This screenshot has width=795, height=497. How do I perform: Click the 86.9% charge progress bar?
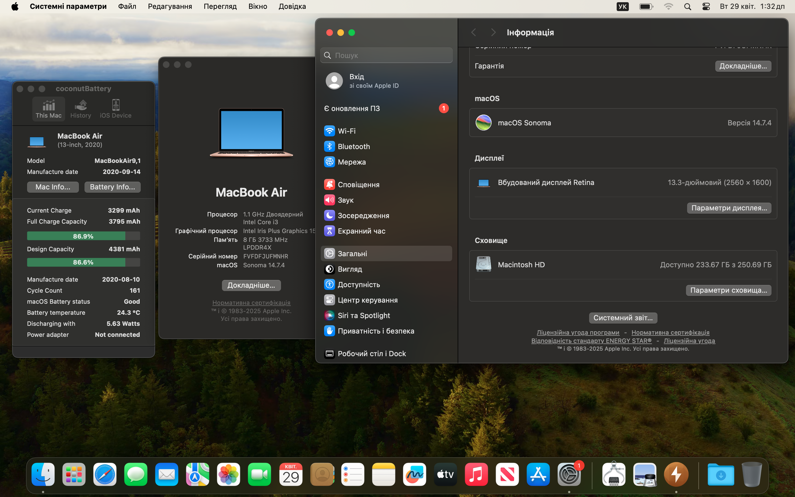pyautogui.click(x=83, y=236)
